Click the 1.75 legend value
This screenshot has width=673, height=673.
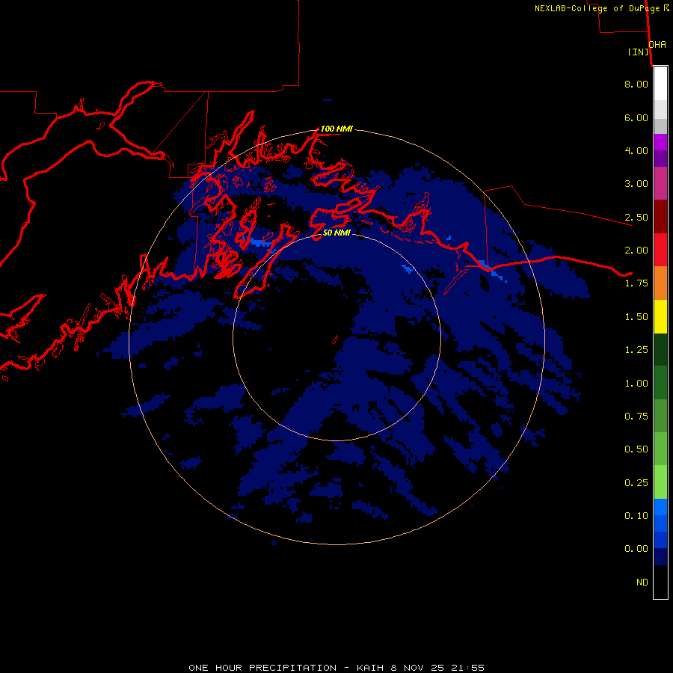click(636, 283)
